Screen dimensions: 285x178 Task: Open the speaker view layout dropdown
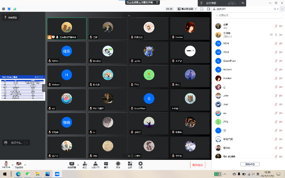pyautogui.click(x=187, y=9)
